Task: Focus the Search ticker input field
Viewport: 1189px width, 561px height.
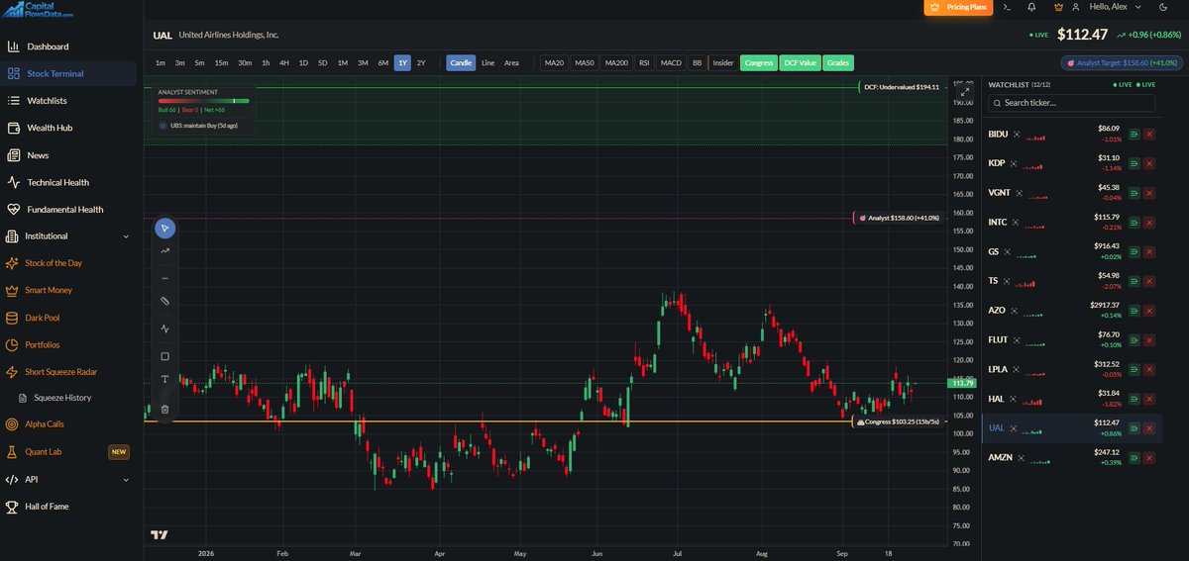Action: (x=1071, y=103)
